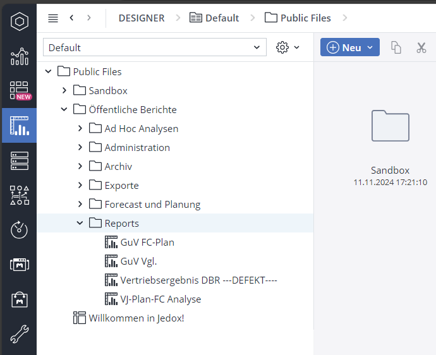The image size is (436, 355).
Task: Open the Default group dropdown
Action: tap(154, 47)
